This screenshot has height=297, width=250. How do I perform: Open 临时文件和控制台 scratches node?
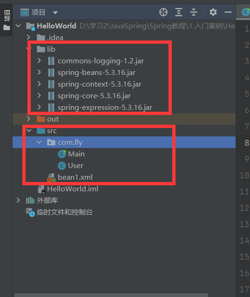64,212
